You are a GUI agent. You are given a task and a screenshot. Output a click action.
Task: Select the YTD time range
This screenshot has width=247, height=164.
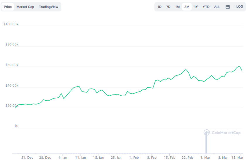[206, 7]
